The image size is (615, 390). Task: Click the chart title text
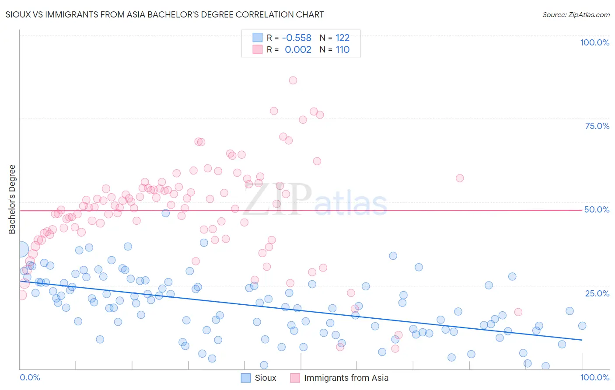pyautogui.click(x=164, y=14)
